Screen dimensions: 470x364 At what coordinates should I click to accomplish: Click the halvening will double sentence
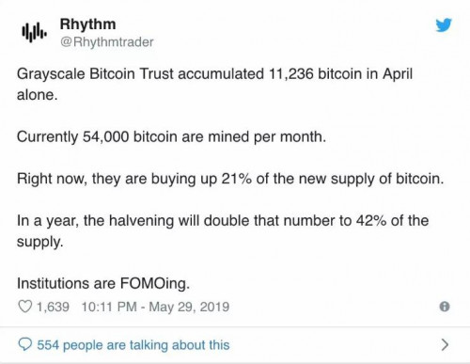click(x=223, y=231)
